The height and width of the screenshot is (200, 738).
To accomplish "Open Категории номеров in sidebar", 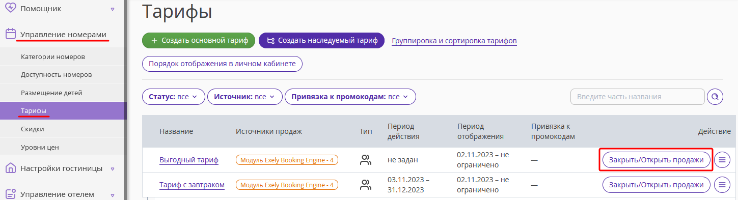I will click(53, 56).
